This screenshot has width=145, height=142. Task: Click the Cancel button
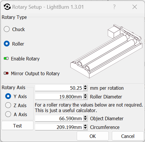point(128,136)
